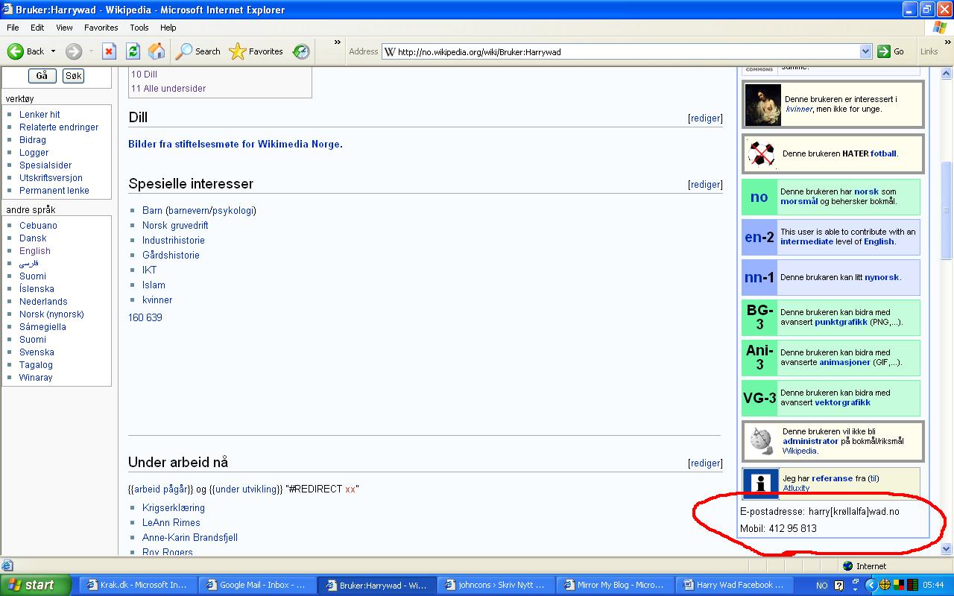Click the information 'i' referanse icon
Viewport: 954px width, 596px height.
[761, 484]
